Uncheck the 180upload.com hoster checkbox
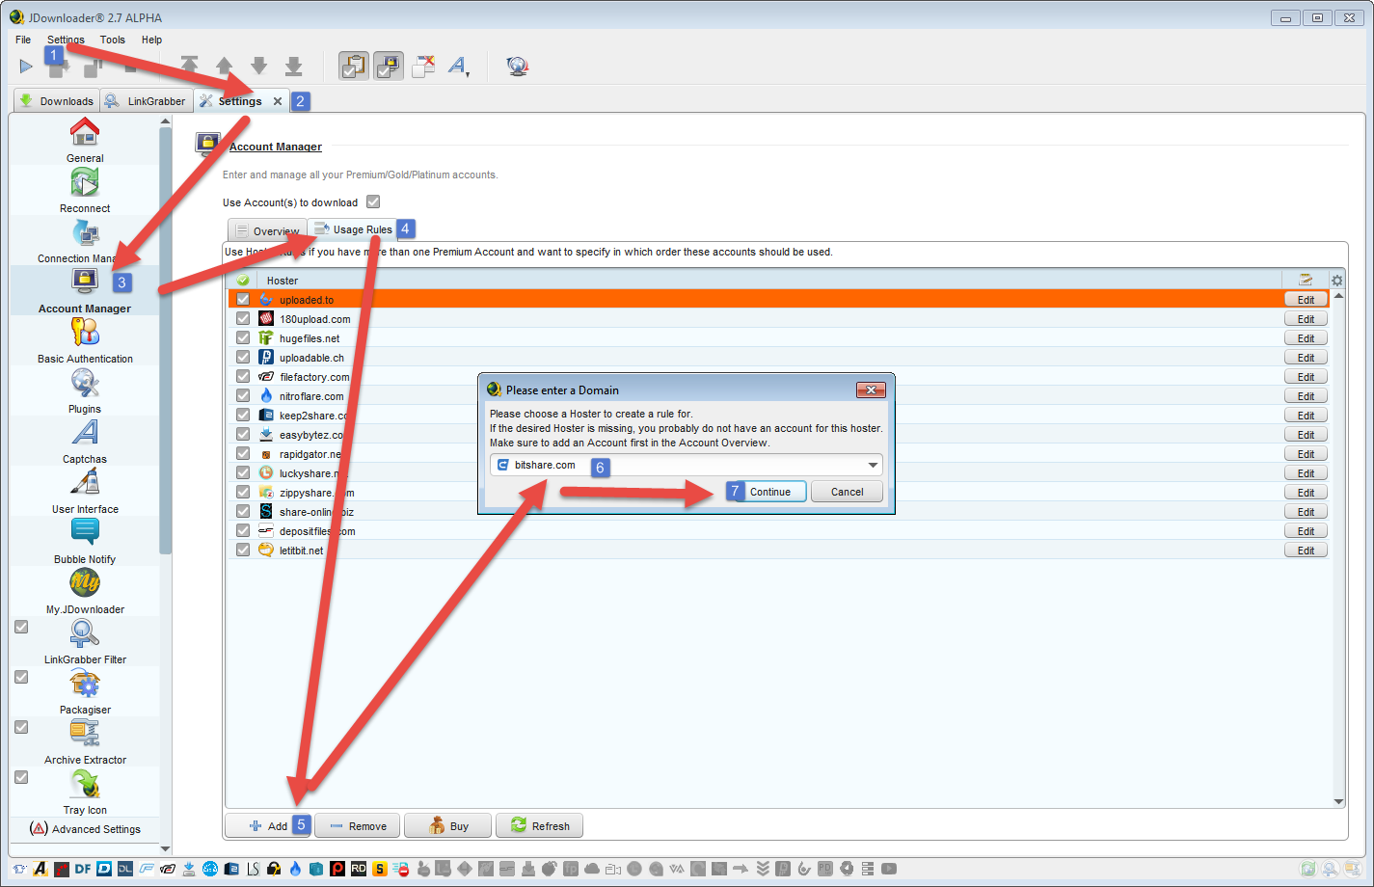This screenshot has height=887, width=1374. point(243,318)
